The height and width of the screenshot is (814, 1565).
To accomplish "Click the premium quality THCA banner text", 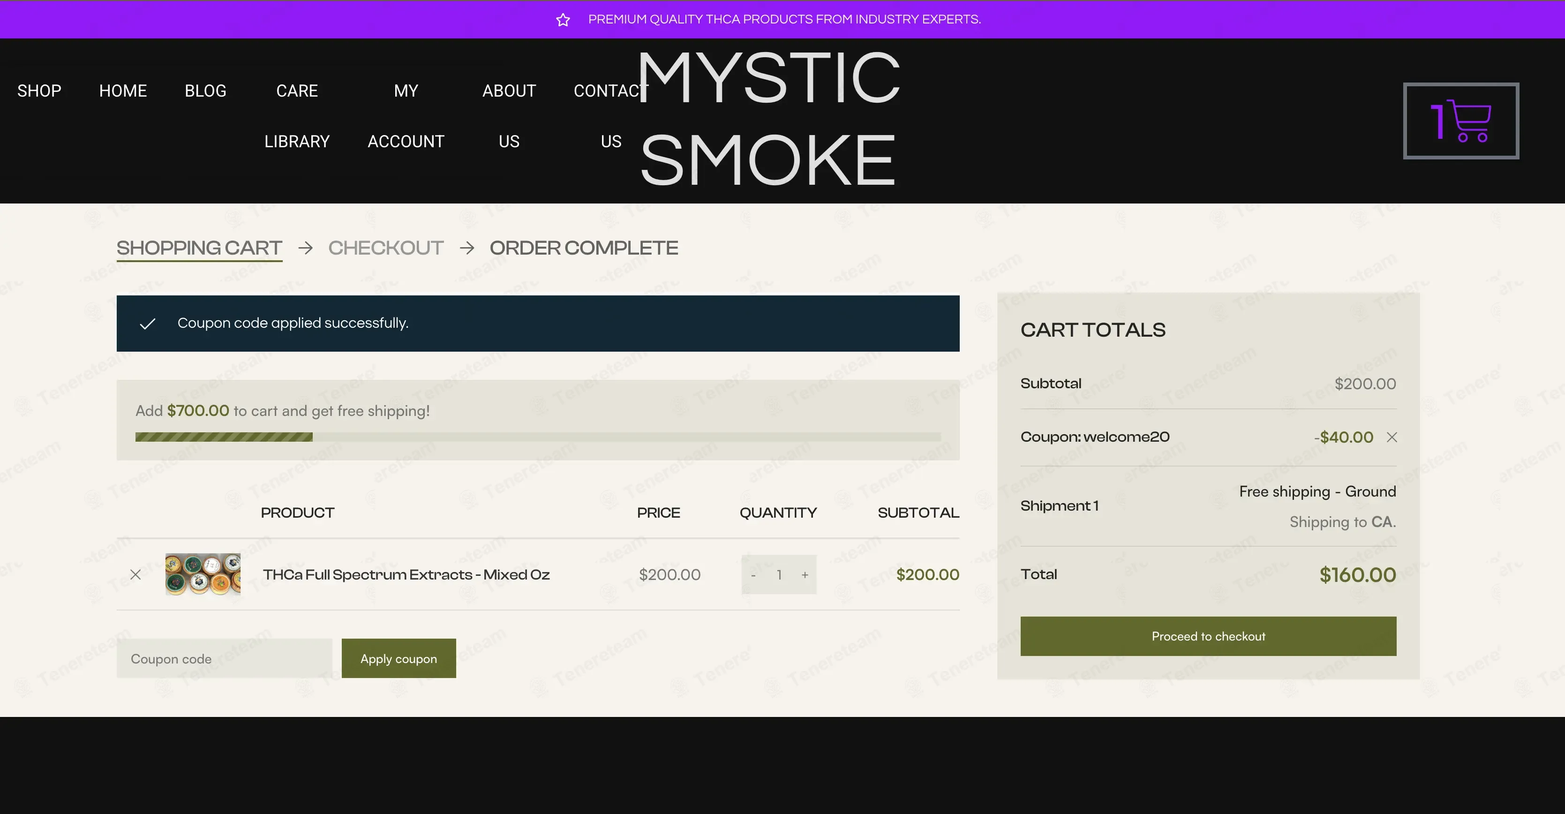I will coord(784,19).
